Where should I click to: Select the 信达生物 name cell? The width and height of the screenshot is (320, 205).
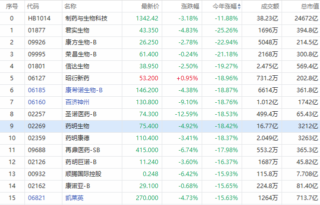[77, 66]
